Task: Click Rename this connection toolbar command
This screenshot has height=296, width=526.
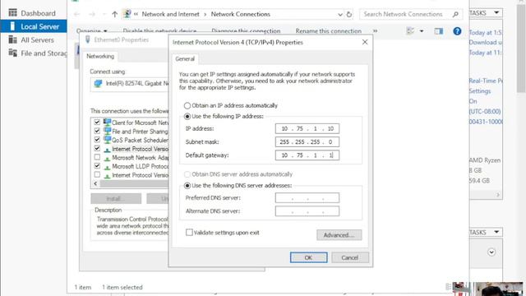Action: pos(329,31)
